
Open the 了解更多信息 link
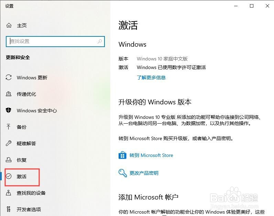(151, 78)
